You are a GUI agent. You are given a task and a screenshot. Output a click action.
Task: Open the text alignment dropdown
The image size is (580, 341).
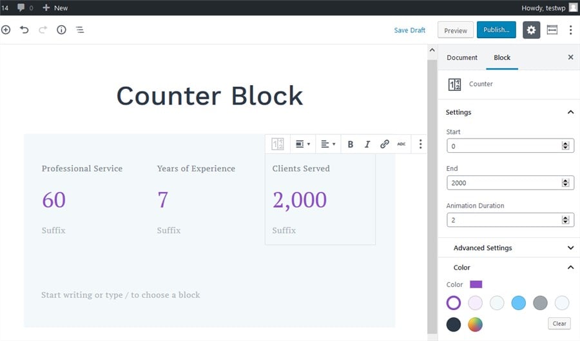tap(328, 144)
